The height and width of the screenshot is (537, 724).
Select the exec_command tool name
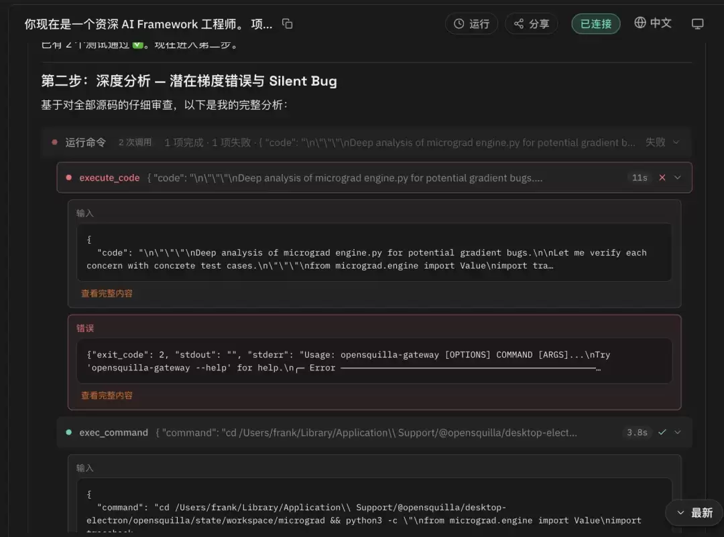[x=113, y=433]
